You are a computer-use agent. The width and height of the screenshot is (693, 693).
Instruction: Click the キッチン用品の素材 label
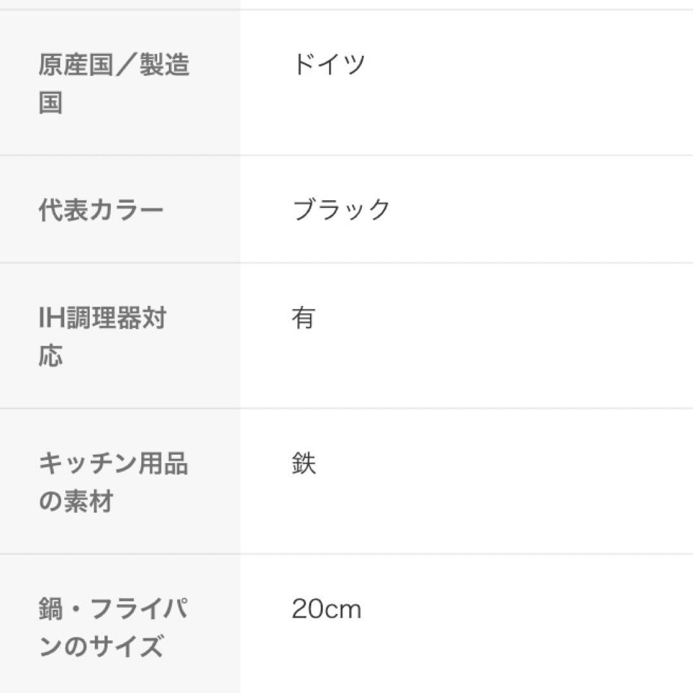coord(113,482)
